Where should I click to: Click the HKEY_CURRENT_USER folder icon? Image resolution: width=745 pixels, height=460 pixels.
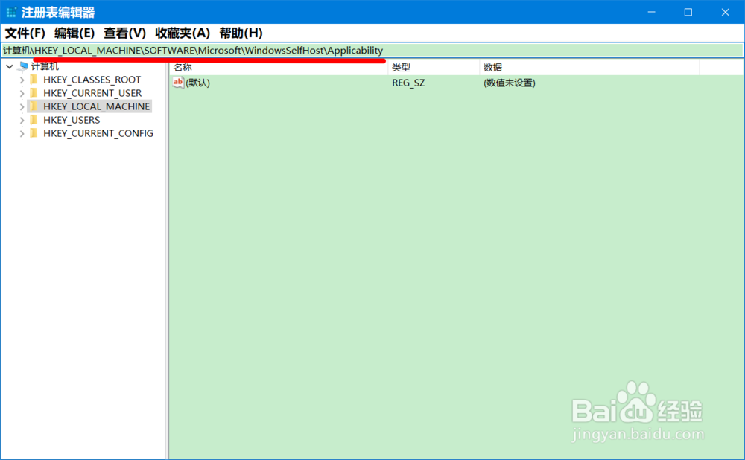click(34, 92)
